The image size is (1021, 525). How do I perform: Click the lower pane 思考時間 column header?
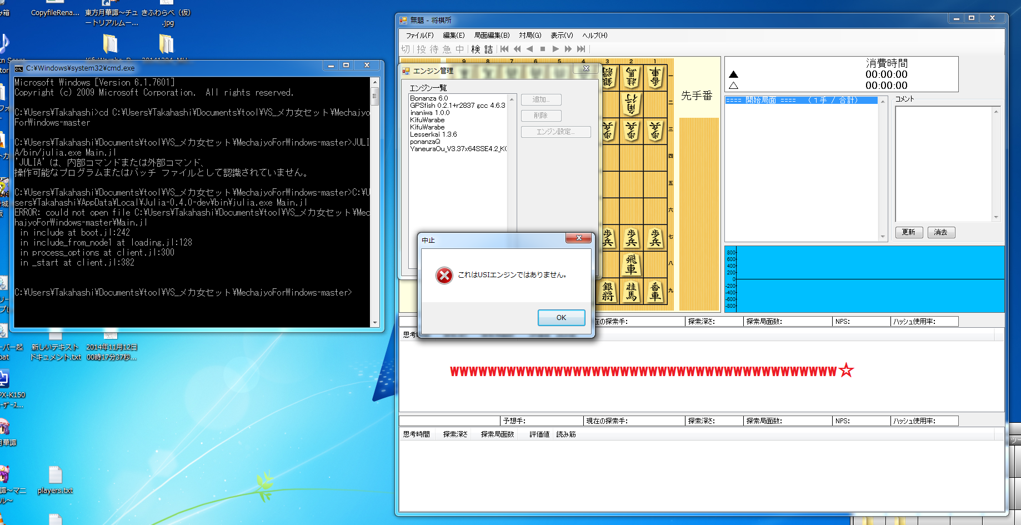click(417, 434)
